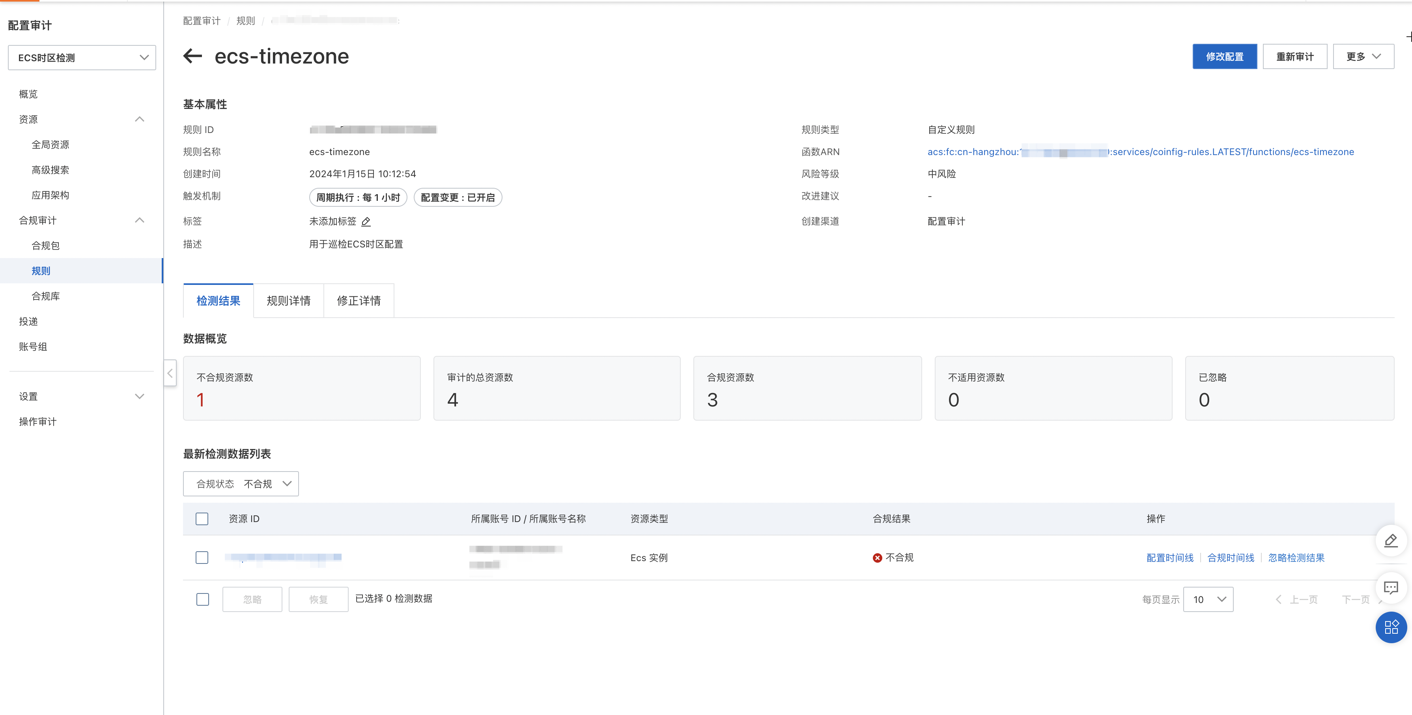Collapse the 资源 sidebar section
The height and width of the screenshot is (715, 1412).
coord(139,119)
